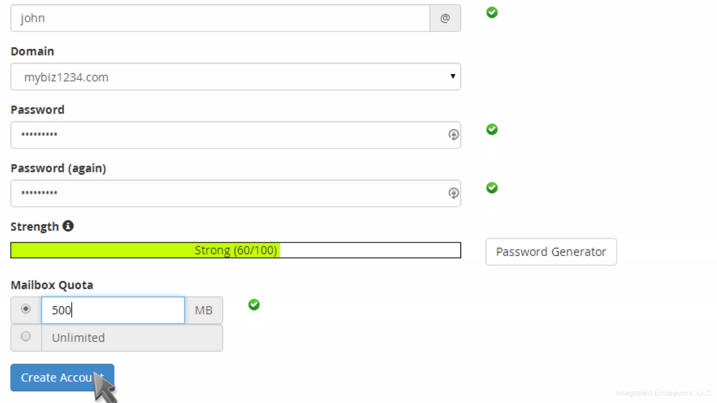
Task: Click into the Password (again) input field
Action: pos(224,193)
